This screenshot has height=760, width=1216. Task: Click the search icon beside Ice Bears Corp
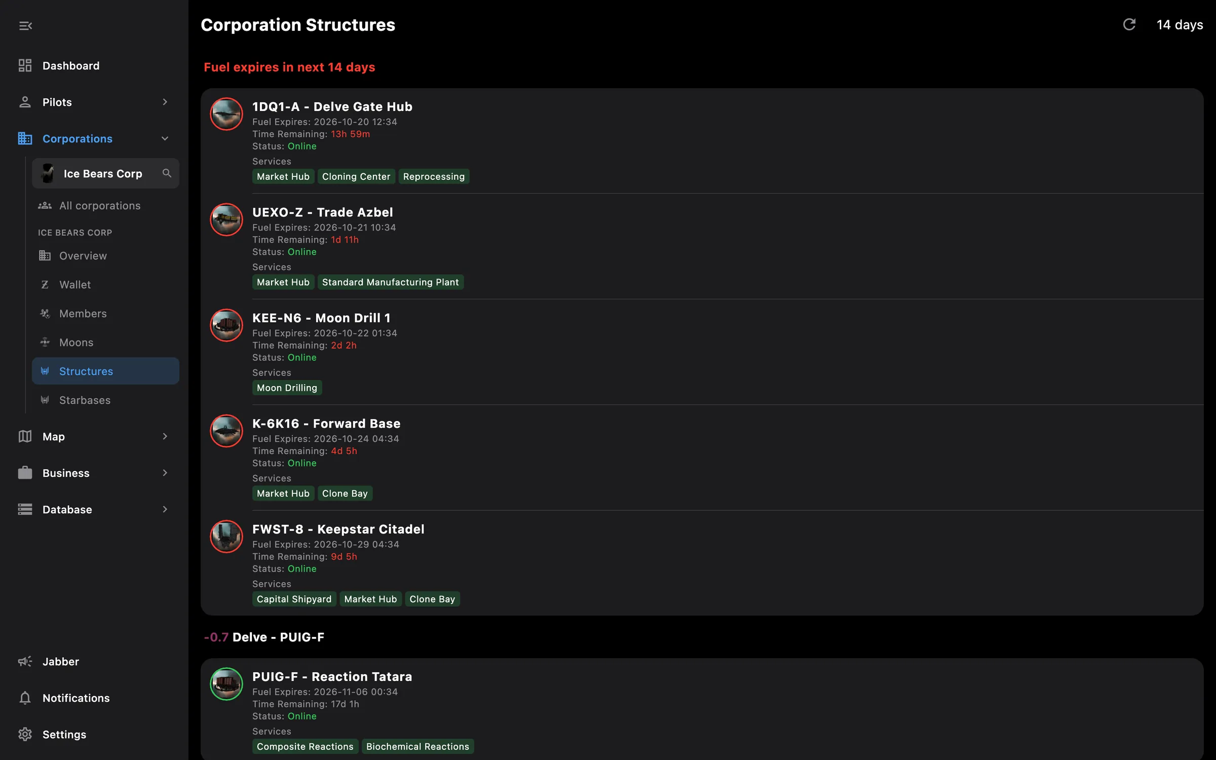167,173
